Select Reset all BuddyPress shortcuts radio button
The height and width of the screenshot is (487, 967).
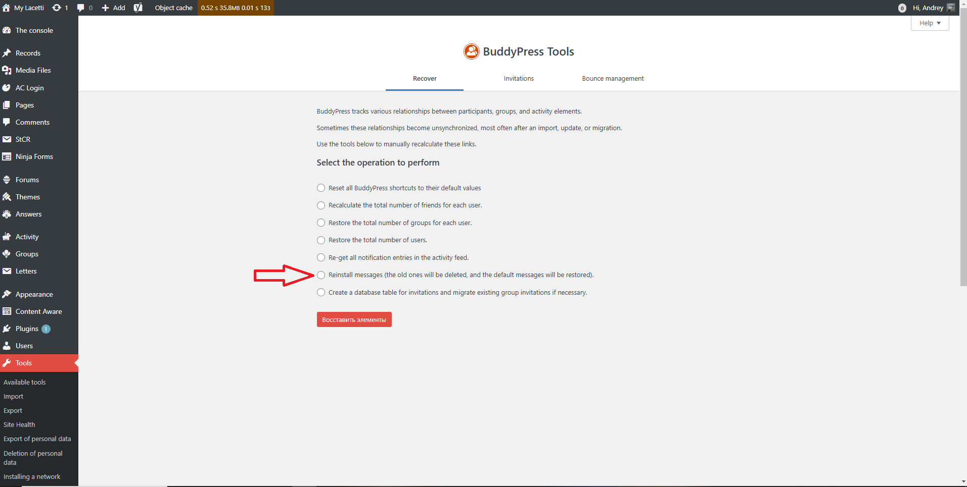(x=321, y=188)
